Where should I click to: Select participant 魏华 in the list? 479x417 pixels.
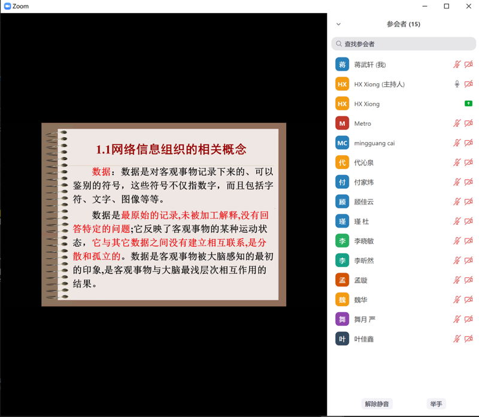coord(361,300)
